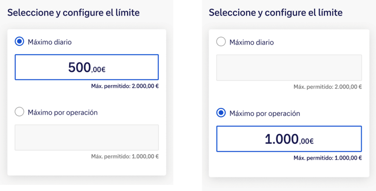This screenshot has width=376, height=191.
Task: Click the heading above the 1.000,00€ limit card
Action: (x=275, y=13)
